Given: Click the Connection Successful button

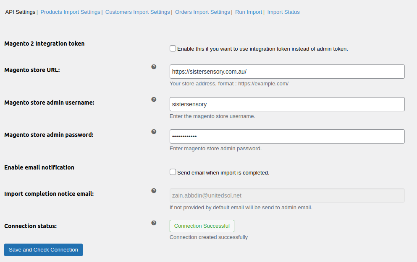Looking at the screenshot, I should coord(202,226).
